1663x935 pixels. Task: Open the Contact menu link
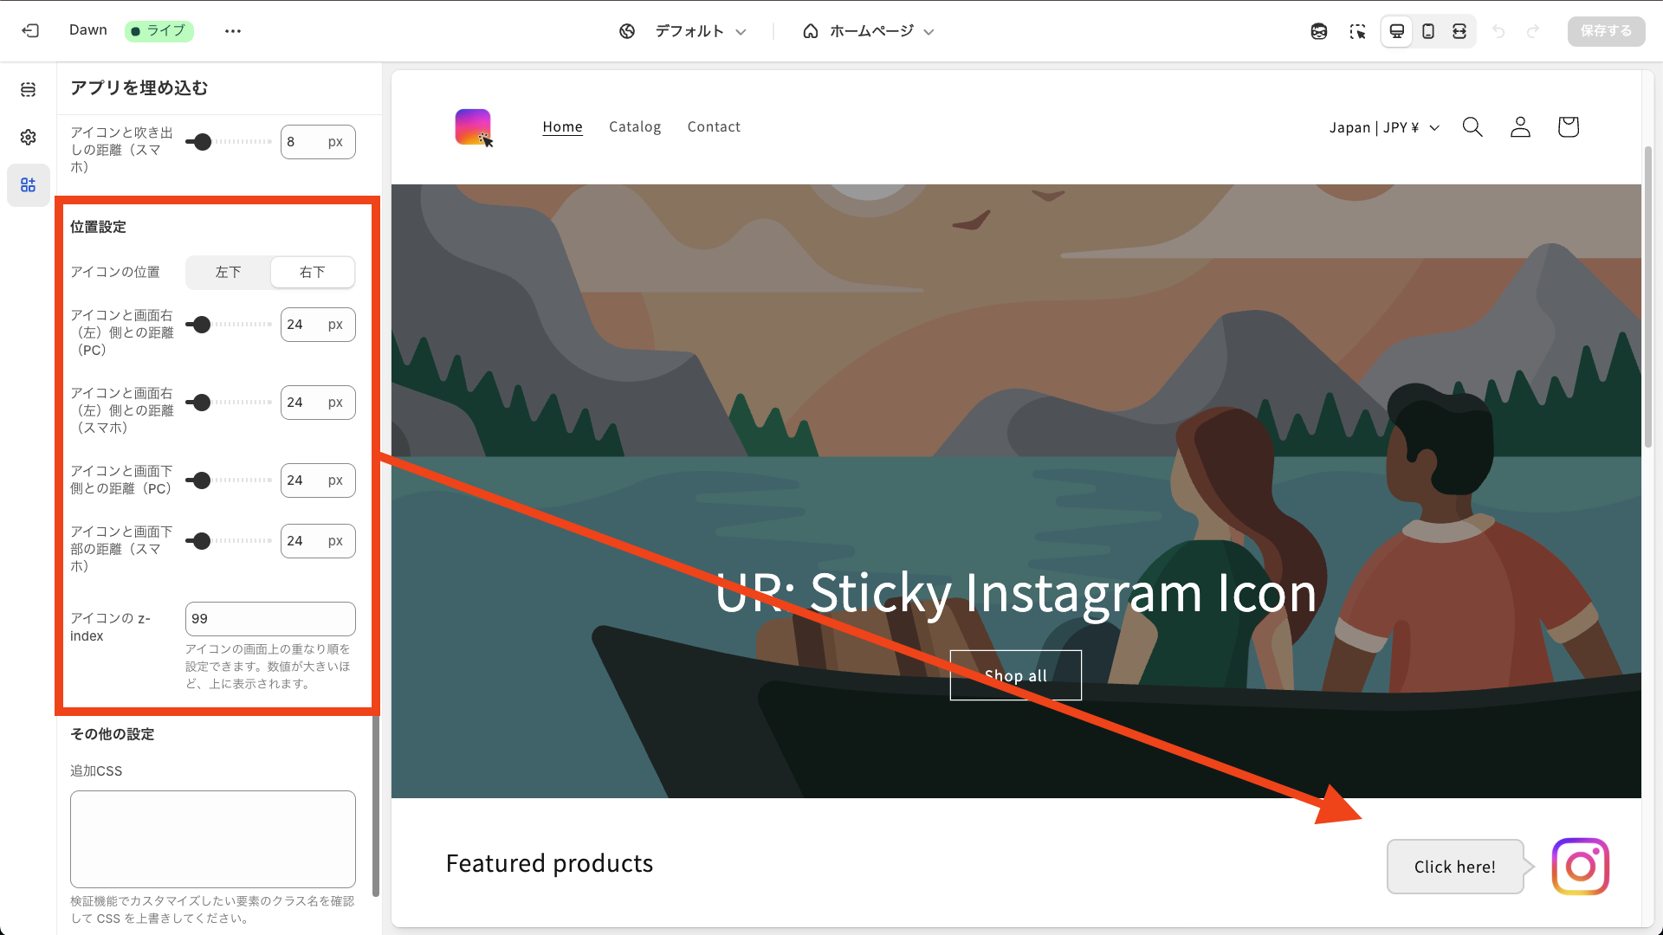click(x=714, y=126)
